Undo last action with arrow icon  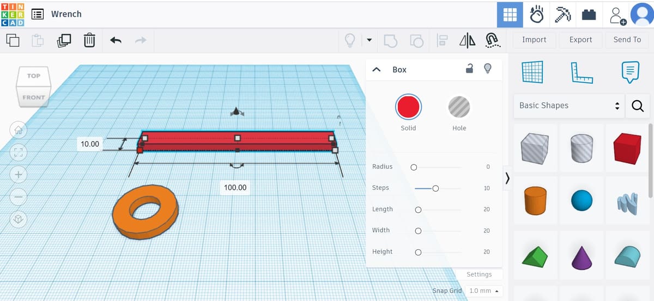[x=116, y=40]
